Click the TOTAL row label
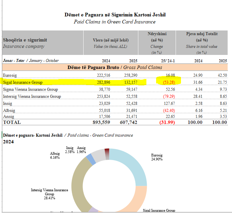The image size is (232, 213). 12,123
